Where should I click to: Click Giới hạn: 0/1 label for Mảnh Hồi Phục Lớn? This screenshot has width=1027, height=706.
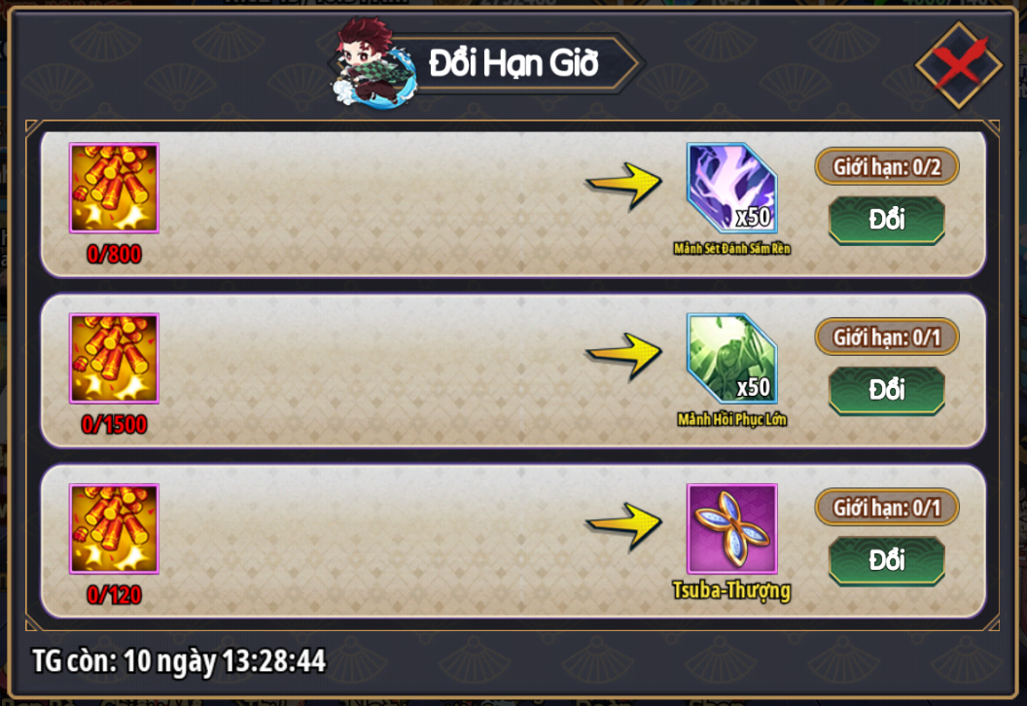point(887,336)
